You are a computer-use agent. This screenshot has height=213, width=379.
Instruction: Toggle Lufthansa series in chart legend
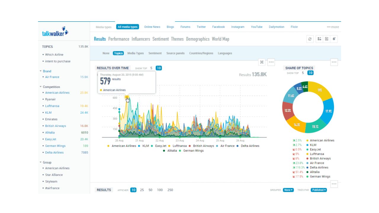[x=177, y=146]
